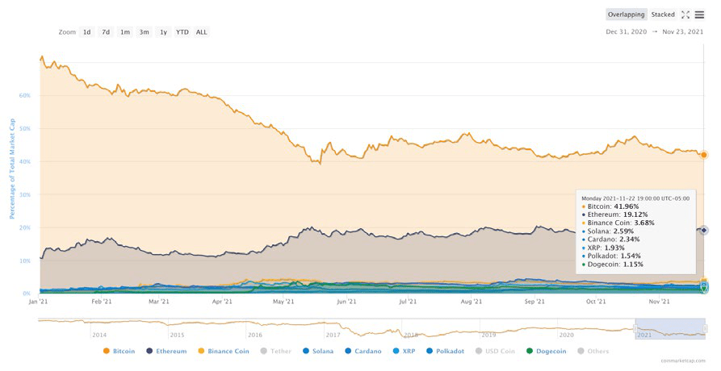The image size is (721, 371).
Task: Select the Overlapping chart mode
Action: coord(627,15)
